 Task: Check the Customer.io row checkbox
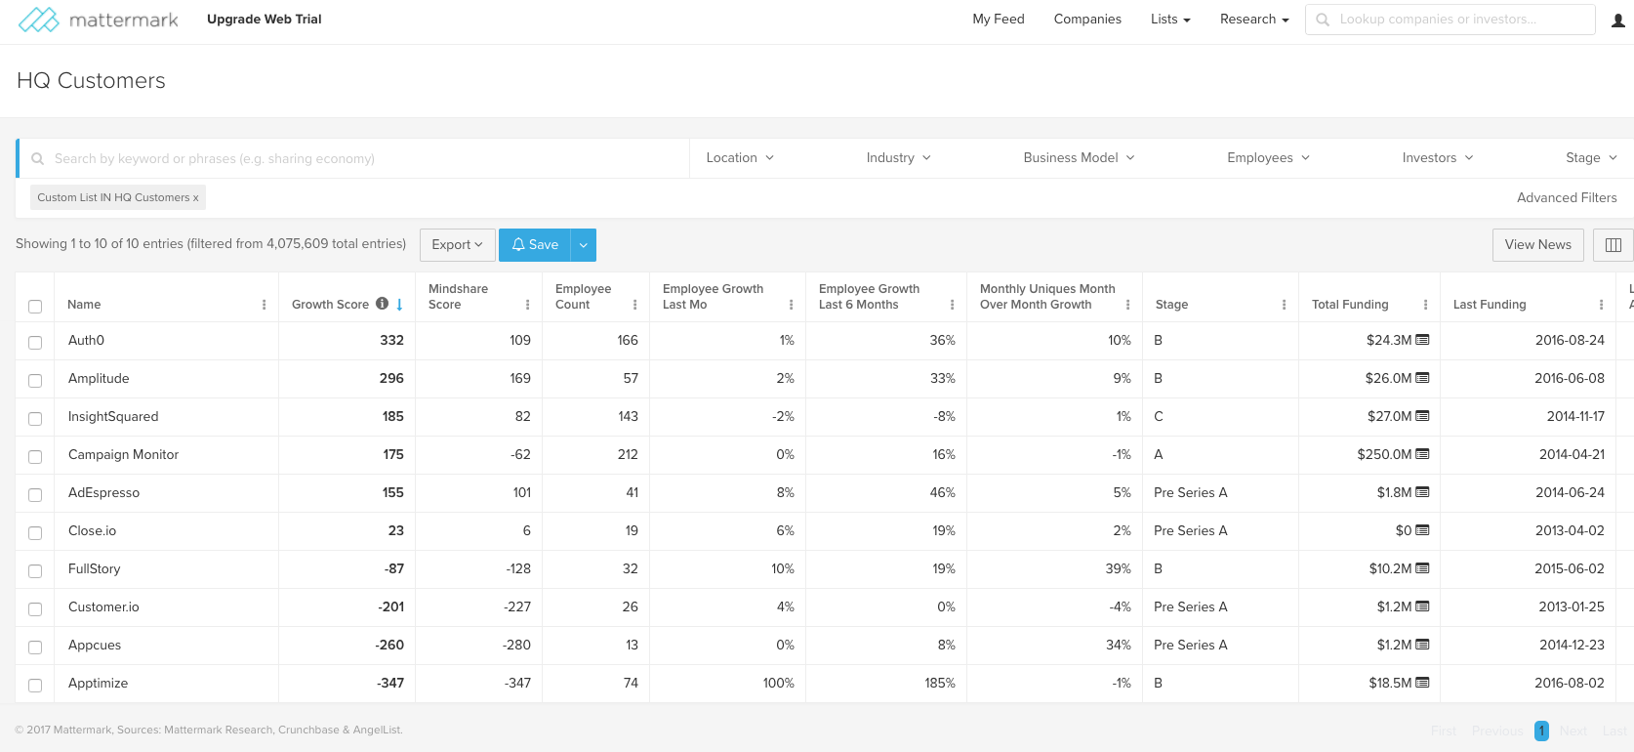(x=35, y=609)
